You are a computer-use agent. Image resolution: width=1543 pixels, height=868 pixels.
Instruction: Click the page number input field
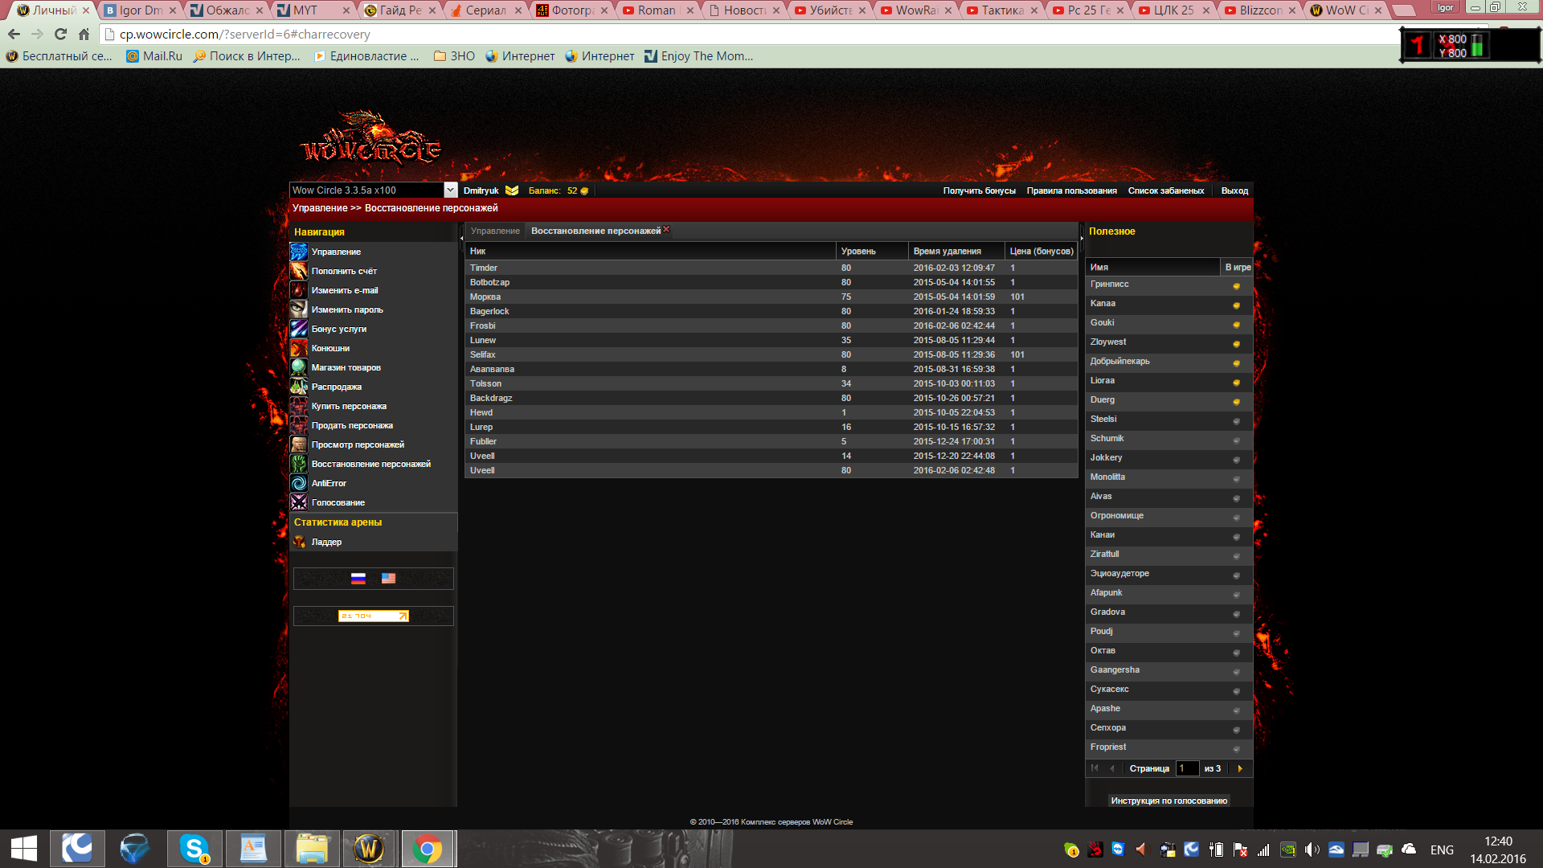coord(1187,768)
